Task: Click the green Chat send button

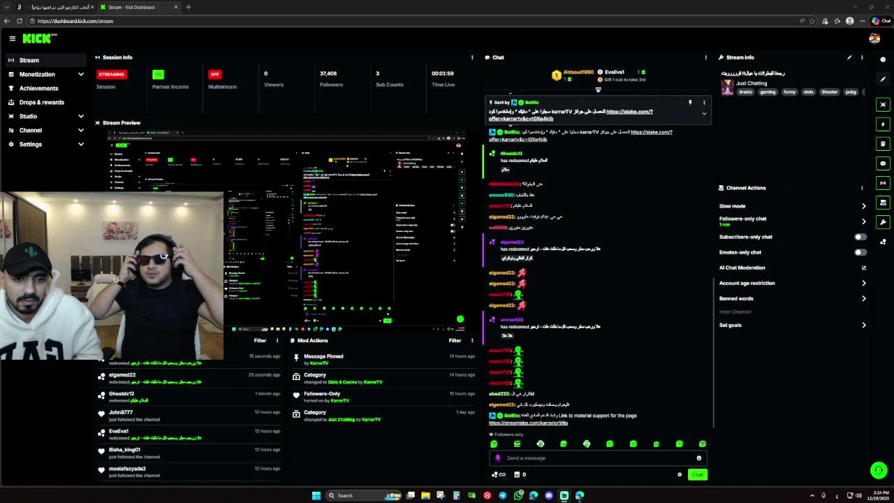Action: coord(697,474)
